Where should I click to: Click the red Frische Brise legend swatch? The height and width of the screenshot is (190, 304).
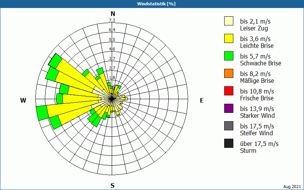point(229,91)
